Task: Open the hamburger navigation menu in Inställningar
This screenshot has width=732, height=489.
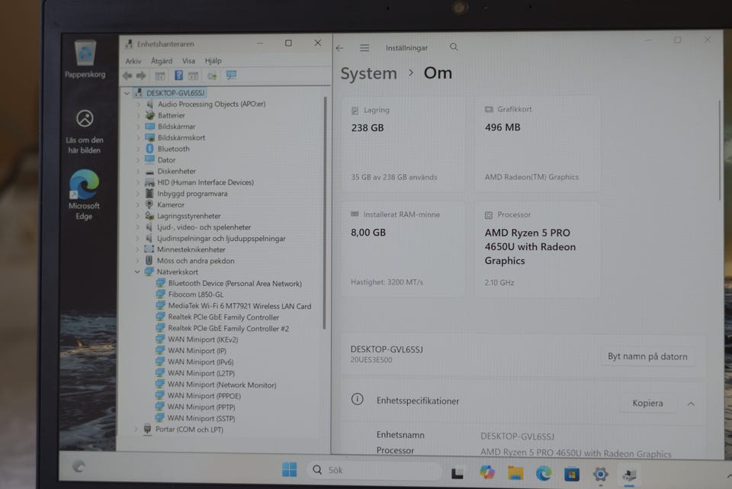Action: [x=364, y=47]
